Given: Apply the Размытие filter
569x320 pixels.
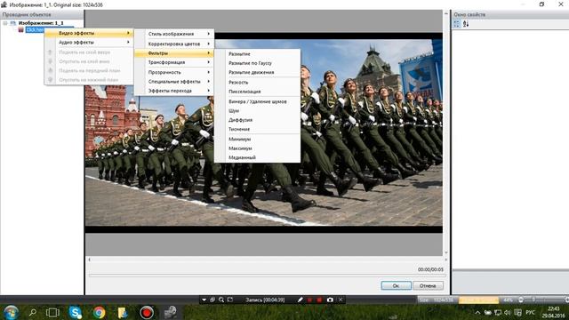Looking at the screenshot, I should 257,53.
